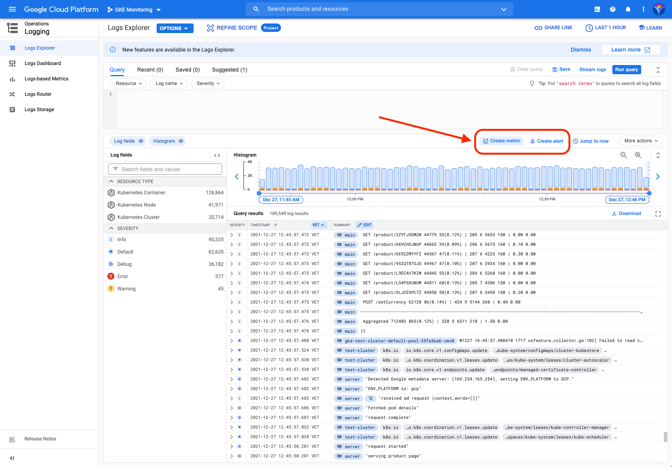Sort by timestamp arrow in column header

click(x=276, y=225)
